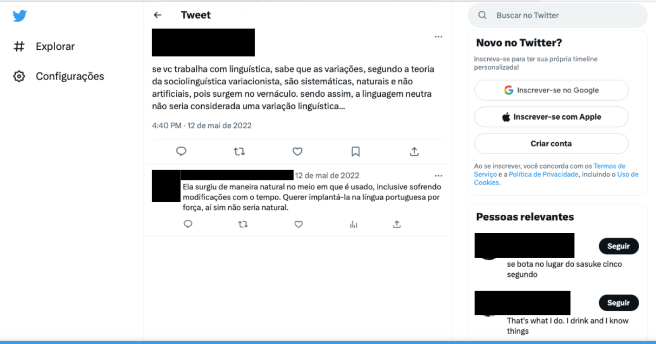Retweet the reply about língua portuguesa
This screenshot has width=656, height=344.
point(243,224)
